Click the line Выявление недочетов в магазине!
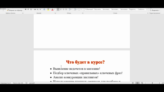The width and height of the screenshot is (164, 92). [76, 69]
